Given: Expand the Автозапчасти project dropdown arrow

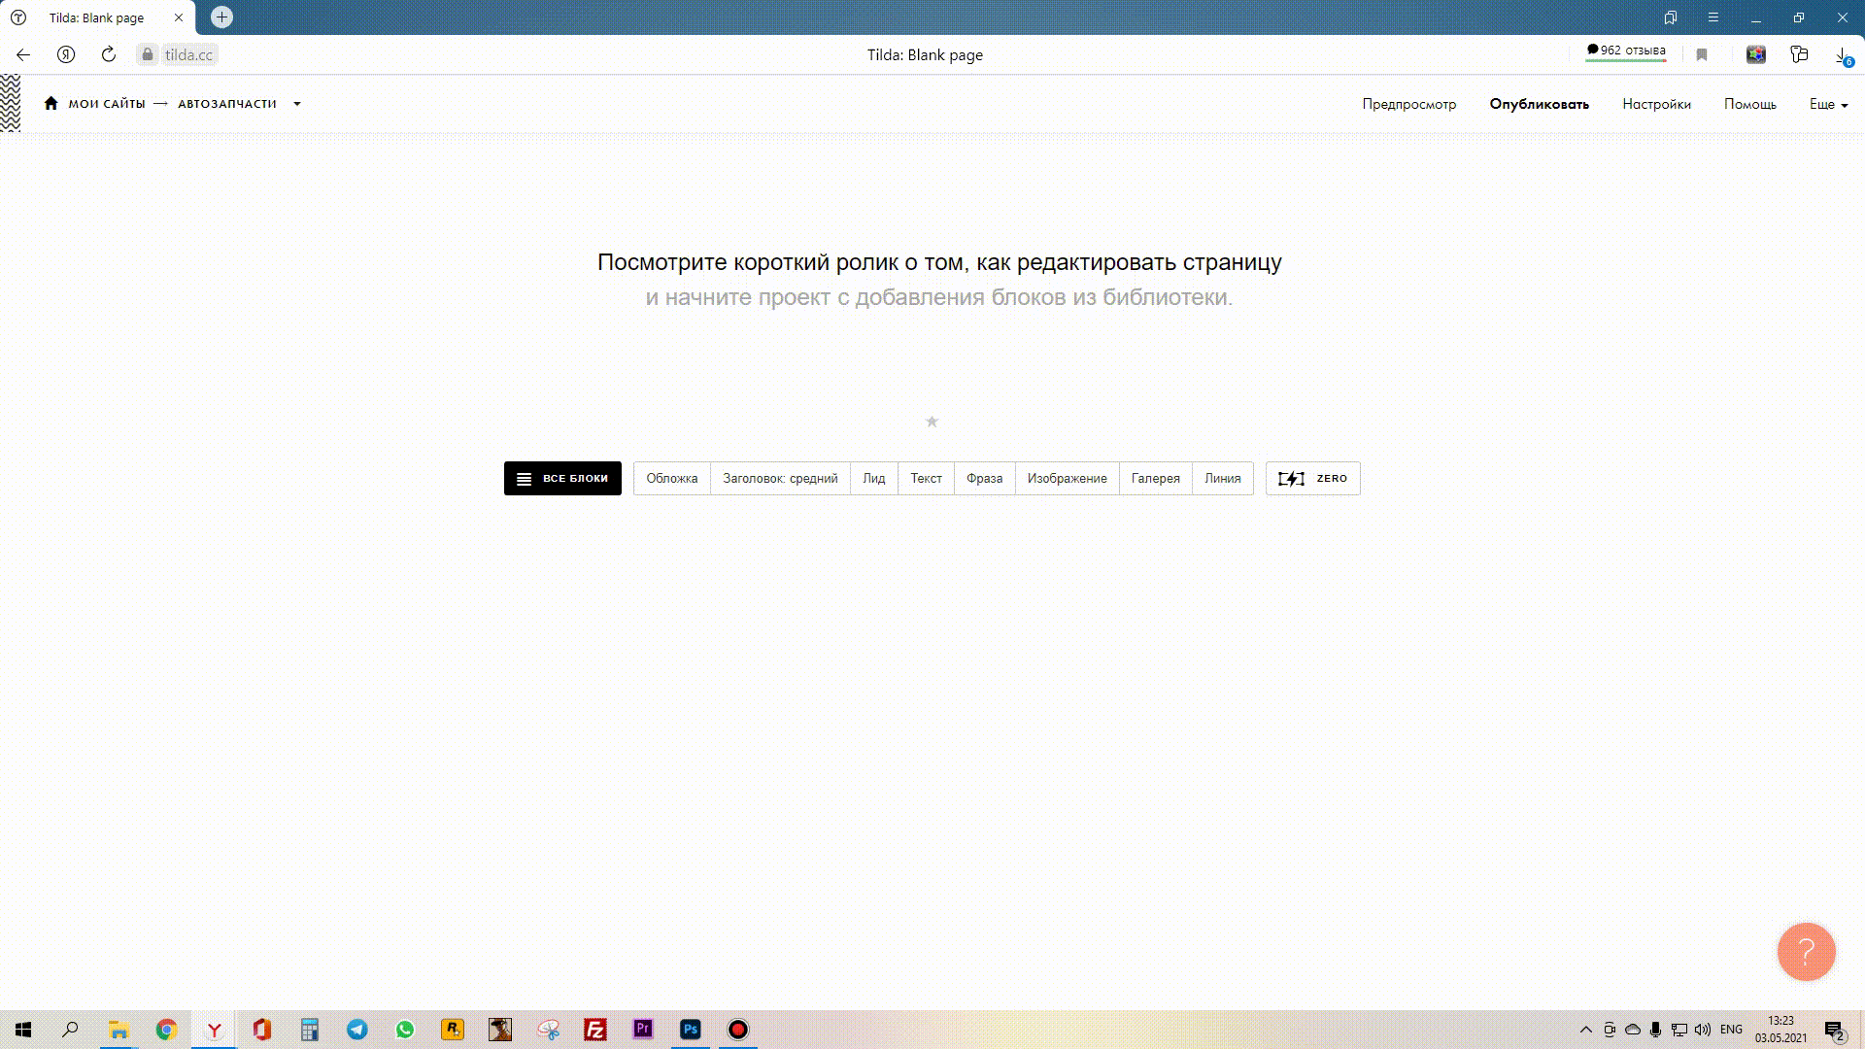Looking at the screenshot, I should tap(297, 104).
